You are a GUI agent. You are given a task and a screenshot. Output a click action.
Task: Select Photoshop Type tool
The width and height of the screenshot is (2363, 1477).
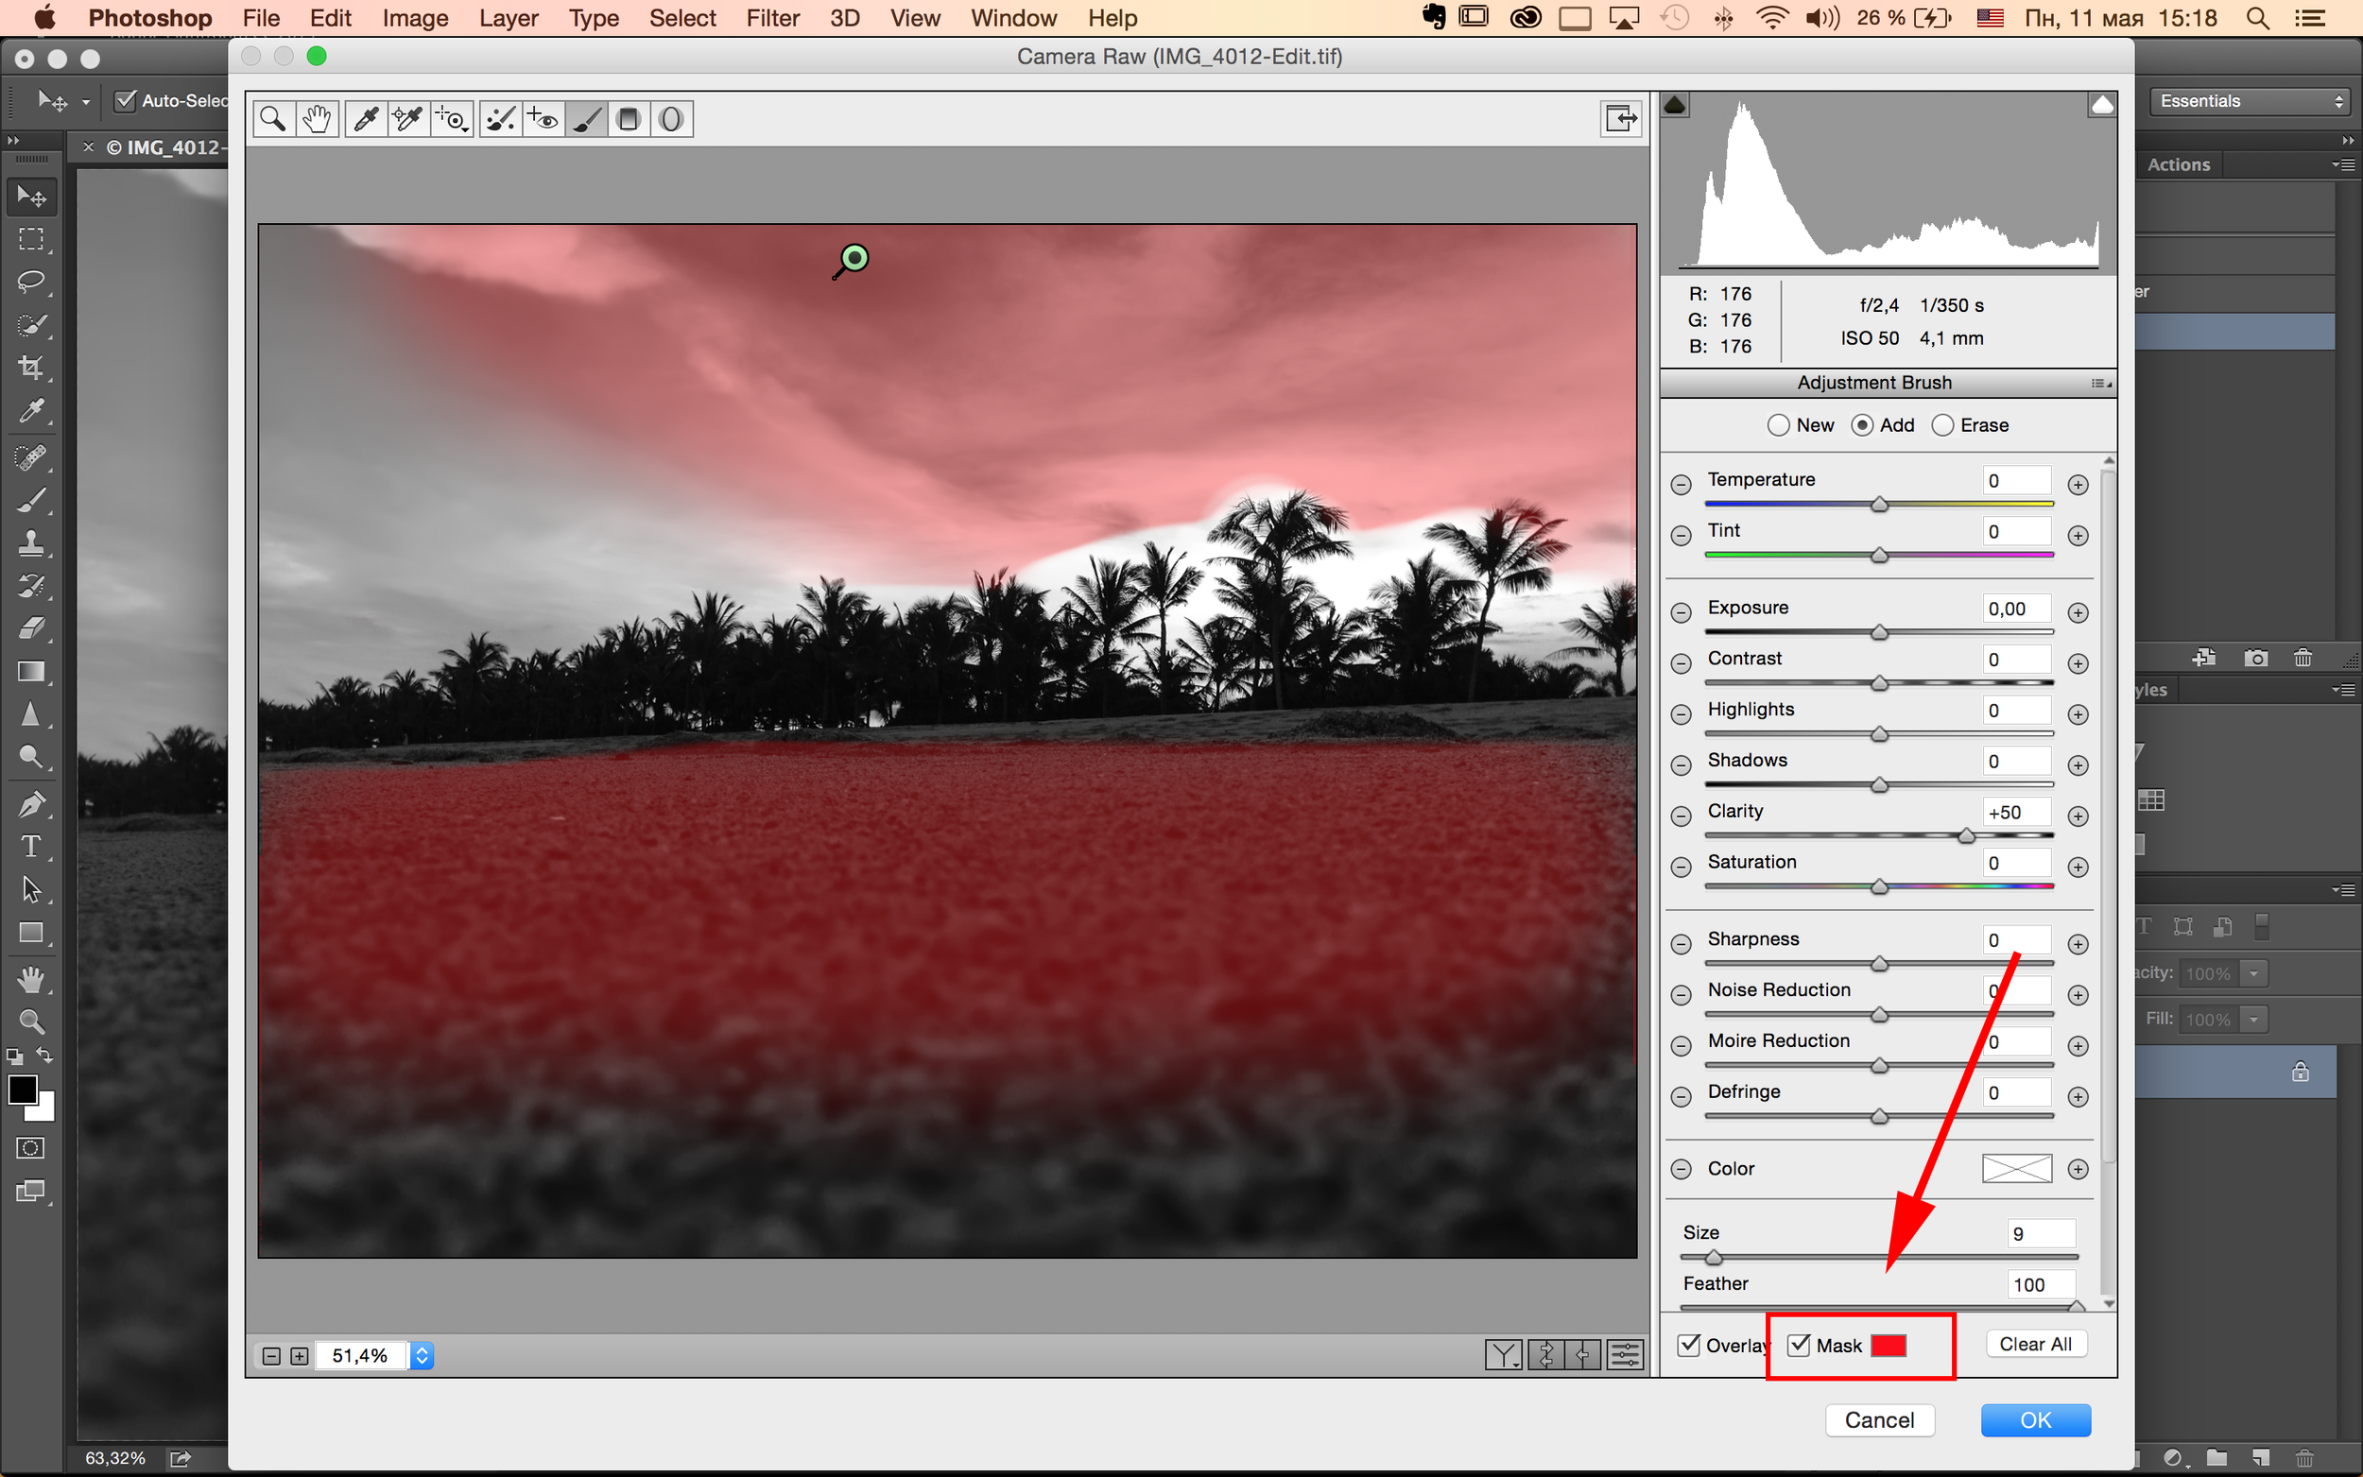[x=31, y=847]
